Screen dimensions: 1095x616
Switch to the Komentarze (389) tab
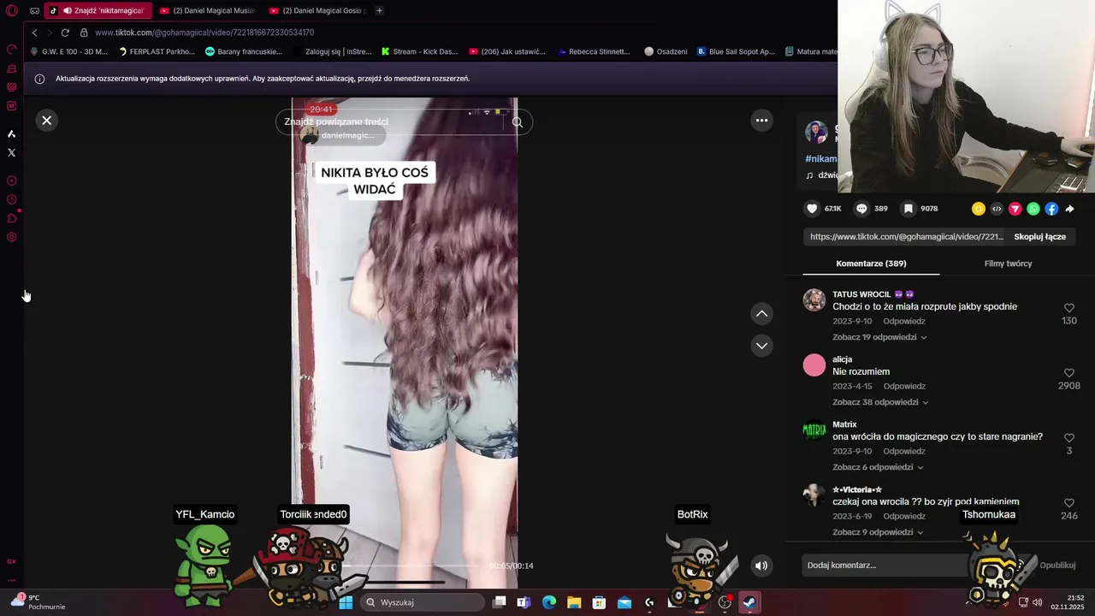(871, 264)
